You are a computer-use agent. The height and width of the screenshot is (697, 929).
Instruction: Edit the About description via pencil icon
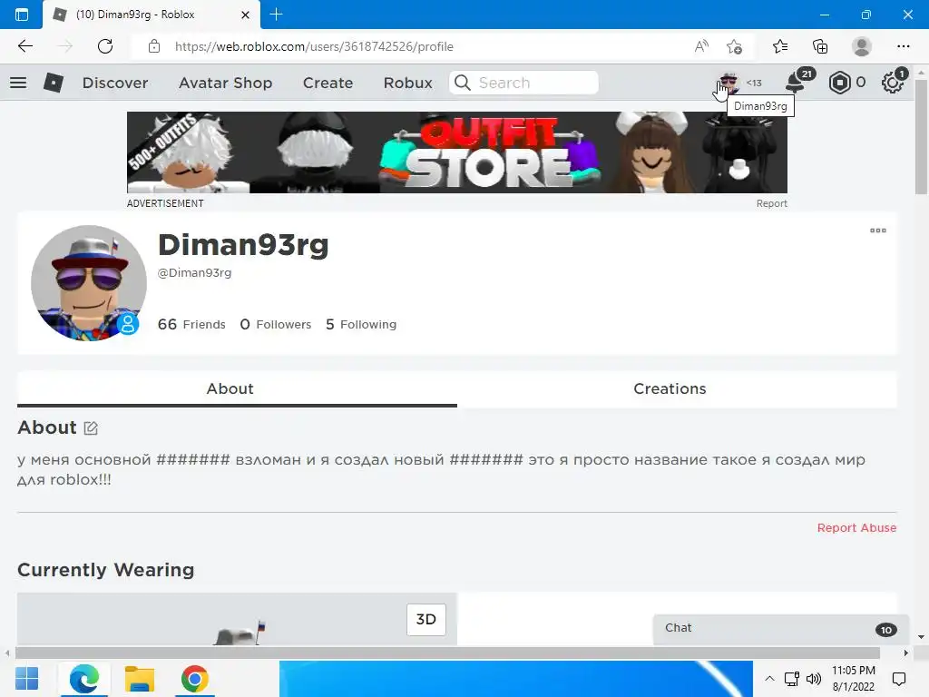click(x=91, y=428)
